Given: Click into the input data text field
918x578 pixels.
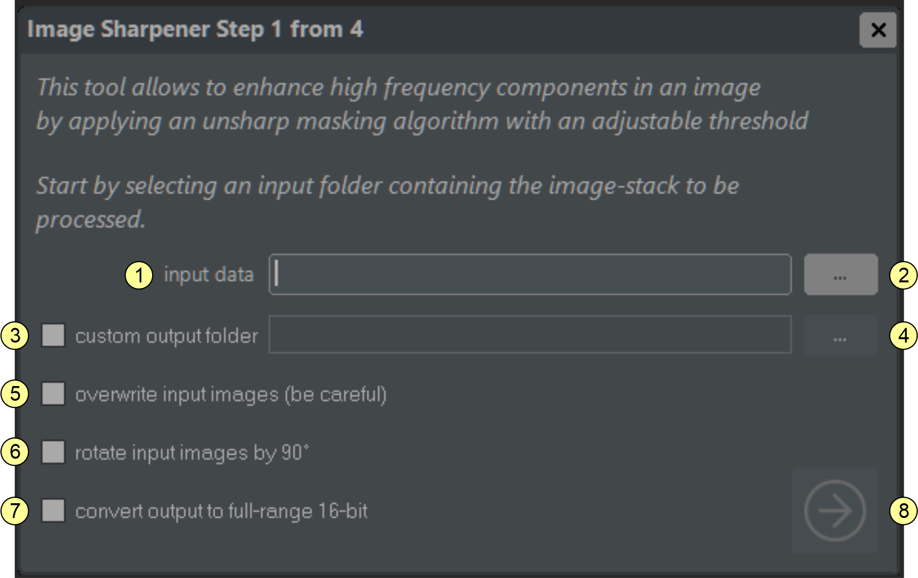Looking at the screenshot, I should pyautogui.click(x=530, y=275).
